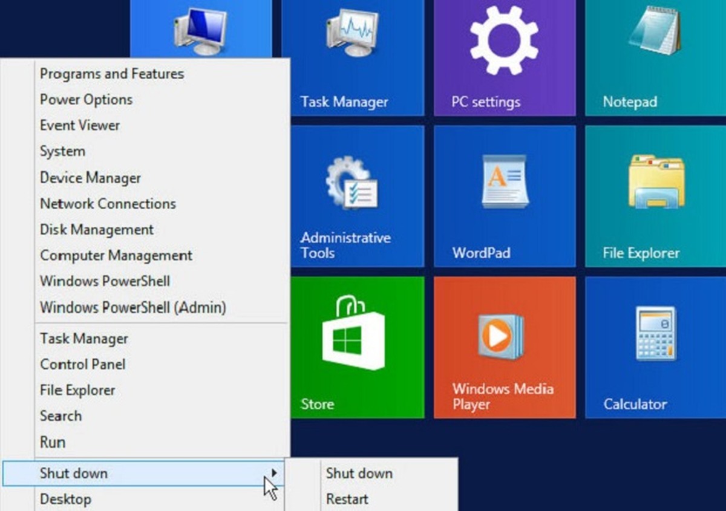The width and height of the screenshot is (726, 511).
Task: Launch Windows PowerShell (Admin) entry
Action: point(133,307)
